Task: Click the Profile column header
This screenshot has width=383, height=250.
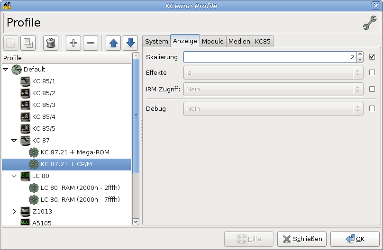Action: pyautogui.click(x=66, y=58)
